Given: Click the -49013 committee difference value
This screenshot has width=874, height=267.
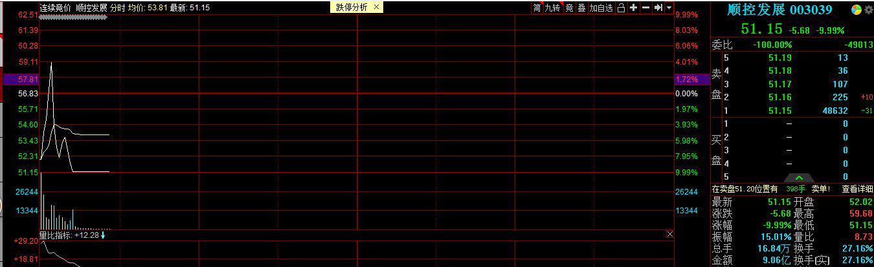Looking at the screenshot, I should tap(859, 45).
